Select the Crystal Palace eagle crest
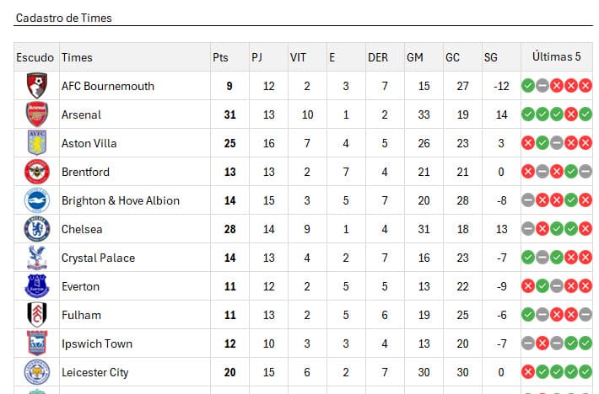 point(36,258)
